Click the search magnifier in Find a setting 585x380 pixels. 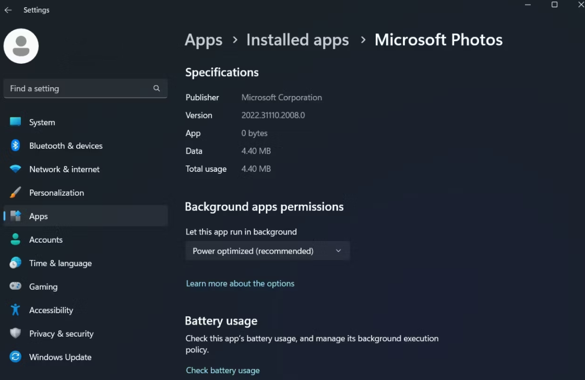(x=157, y=88)
